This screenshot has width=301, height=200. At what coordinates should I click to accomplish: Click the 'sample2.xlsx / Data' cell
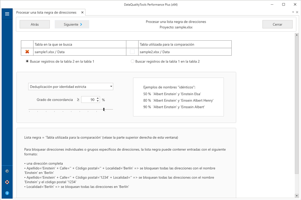pos(185,52)
